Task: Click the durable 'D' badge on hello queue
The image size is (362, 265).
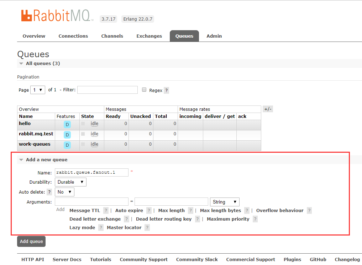Action: pos(67,124)
